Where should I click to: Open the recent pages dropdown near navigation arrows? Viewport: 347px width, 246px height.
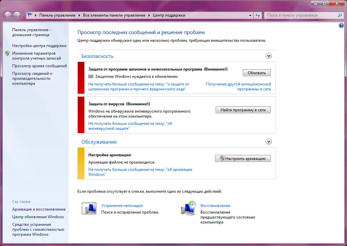(x=23, y=16)
